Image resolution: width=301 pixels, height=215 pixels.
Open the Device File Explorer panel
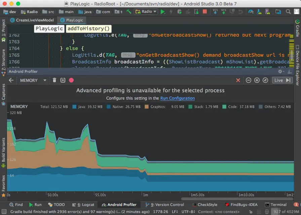[x=297, y=65]
